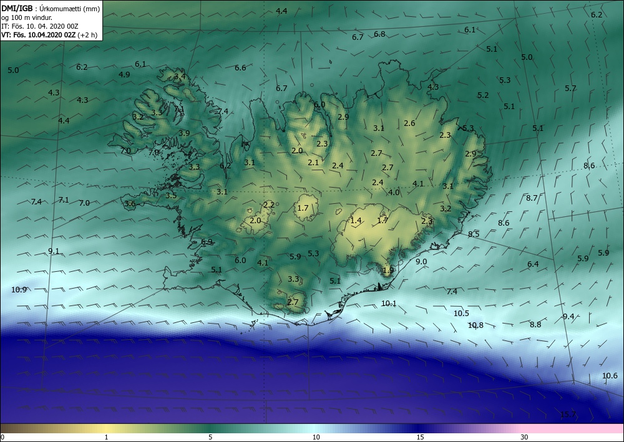624x442 pixels.
Task: Click the map value '8.8'
Action: (x=535, y=324)
